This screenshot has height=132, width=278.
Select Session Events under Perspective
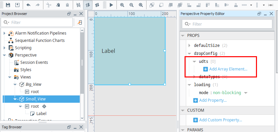[x=34, y=63]
